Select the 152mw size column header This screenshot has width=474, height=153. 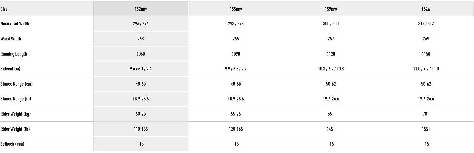coord(141,9)
